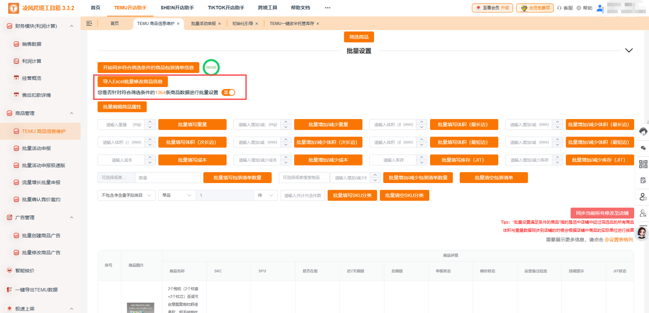Focus 请输入重量 input field

(121, 124)
